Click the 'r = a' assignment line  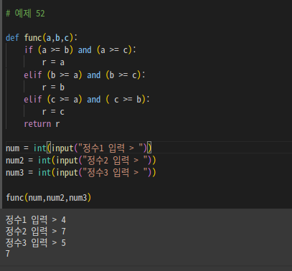click(53, 62)
